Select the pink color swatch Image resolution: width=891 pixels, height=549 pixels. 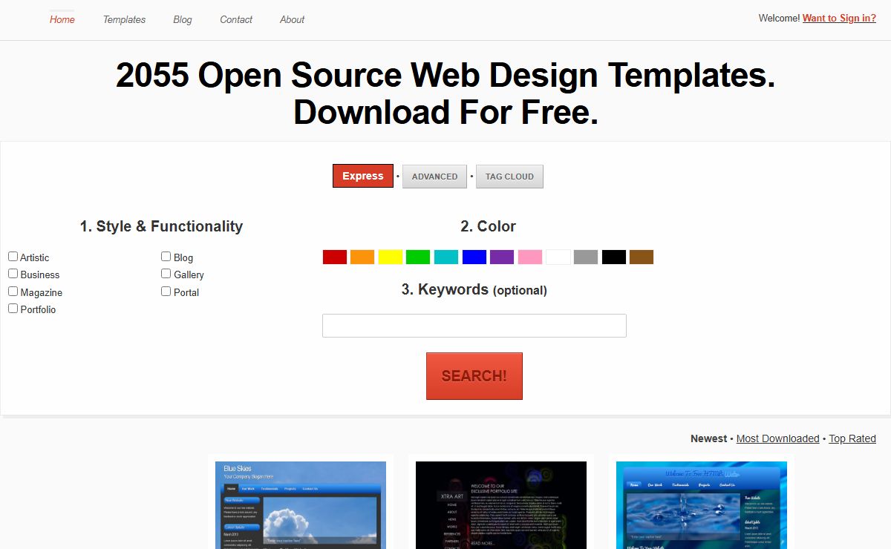tap(530, 257)
